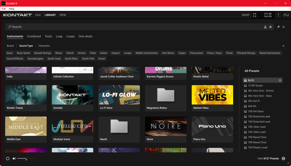The height and width of the screenshot is (166, 291).
Task: Toggle the Drums sound type tag
Action: pos(82,53)
